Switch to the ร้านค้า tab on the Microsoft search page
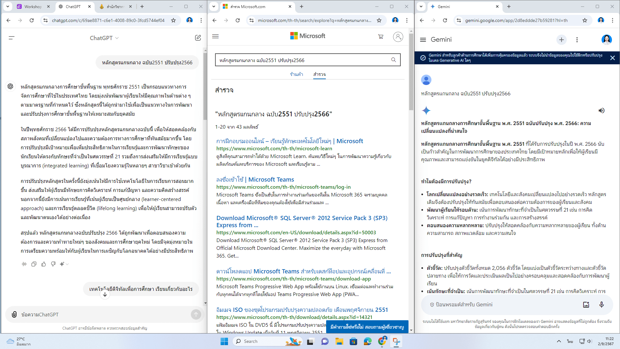Viewport: 620px width, 349px height. click(296, 74)
